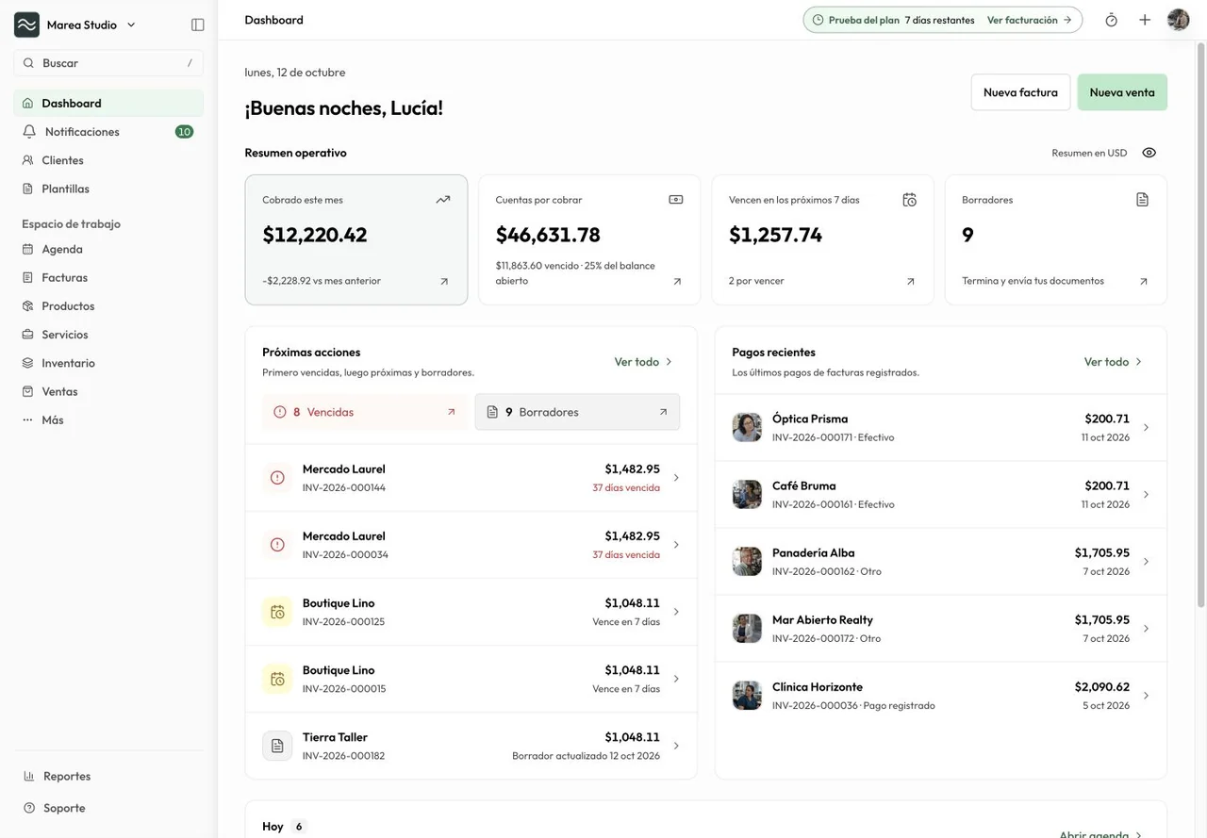This screenshot has width=1207, height=838.
Task: Click the Agenda calendar icon in sidebar
Action: [27, 249]
